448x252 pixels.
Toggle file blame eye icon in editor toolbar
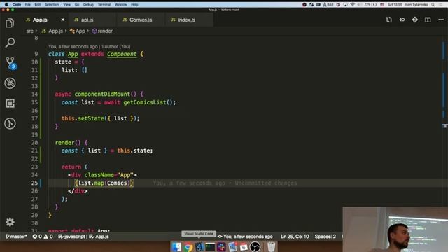[x=402, y=20]
